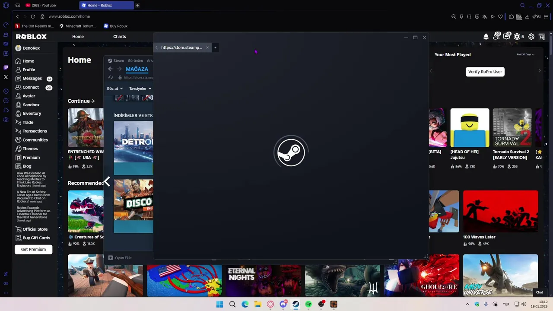Show hidden system tray icons chevron

pyautogui.click(x=467, y=305)
